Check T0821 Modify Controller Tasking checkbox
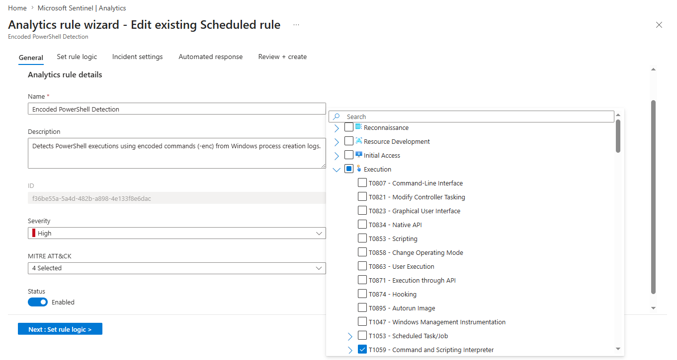Image resolution: width=677 pixels, height=360 pixels. tap(362, 197)
